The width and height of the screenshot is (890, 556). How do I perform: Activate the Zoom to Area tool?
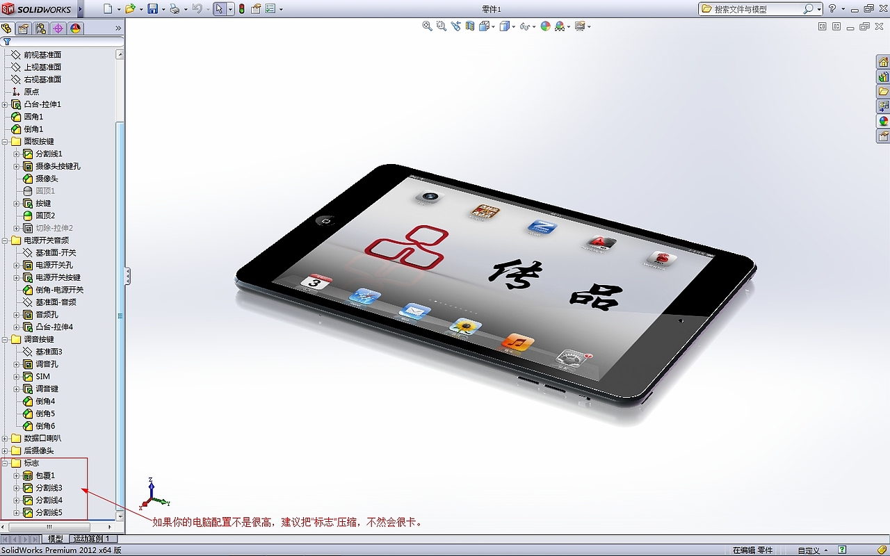[441, 26]
